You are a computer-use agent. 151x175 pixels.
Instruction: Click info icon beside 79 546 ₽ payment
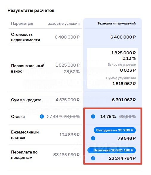93,138
